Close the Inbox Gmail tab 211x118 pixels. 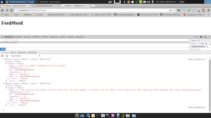tap(29, 6)
